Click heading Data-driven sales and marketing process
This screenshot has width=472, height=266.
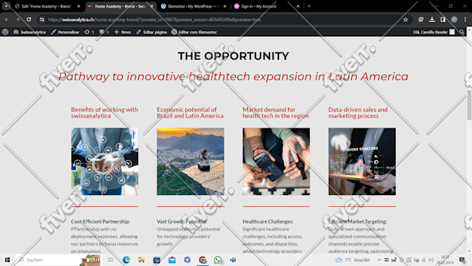coord(358,113)
